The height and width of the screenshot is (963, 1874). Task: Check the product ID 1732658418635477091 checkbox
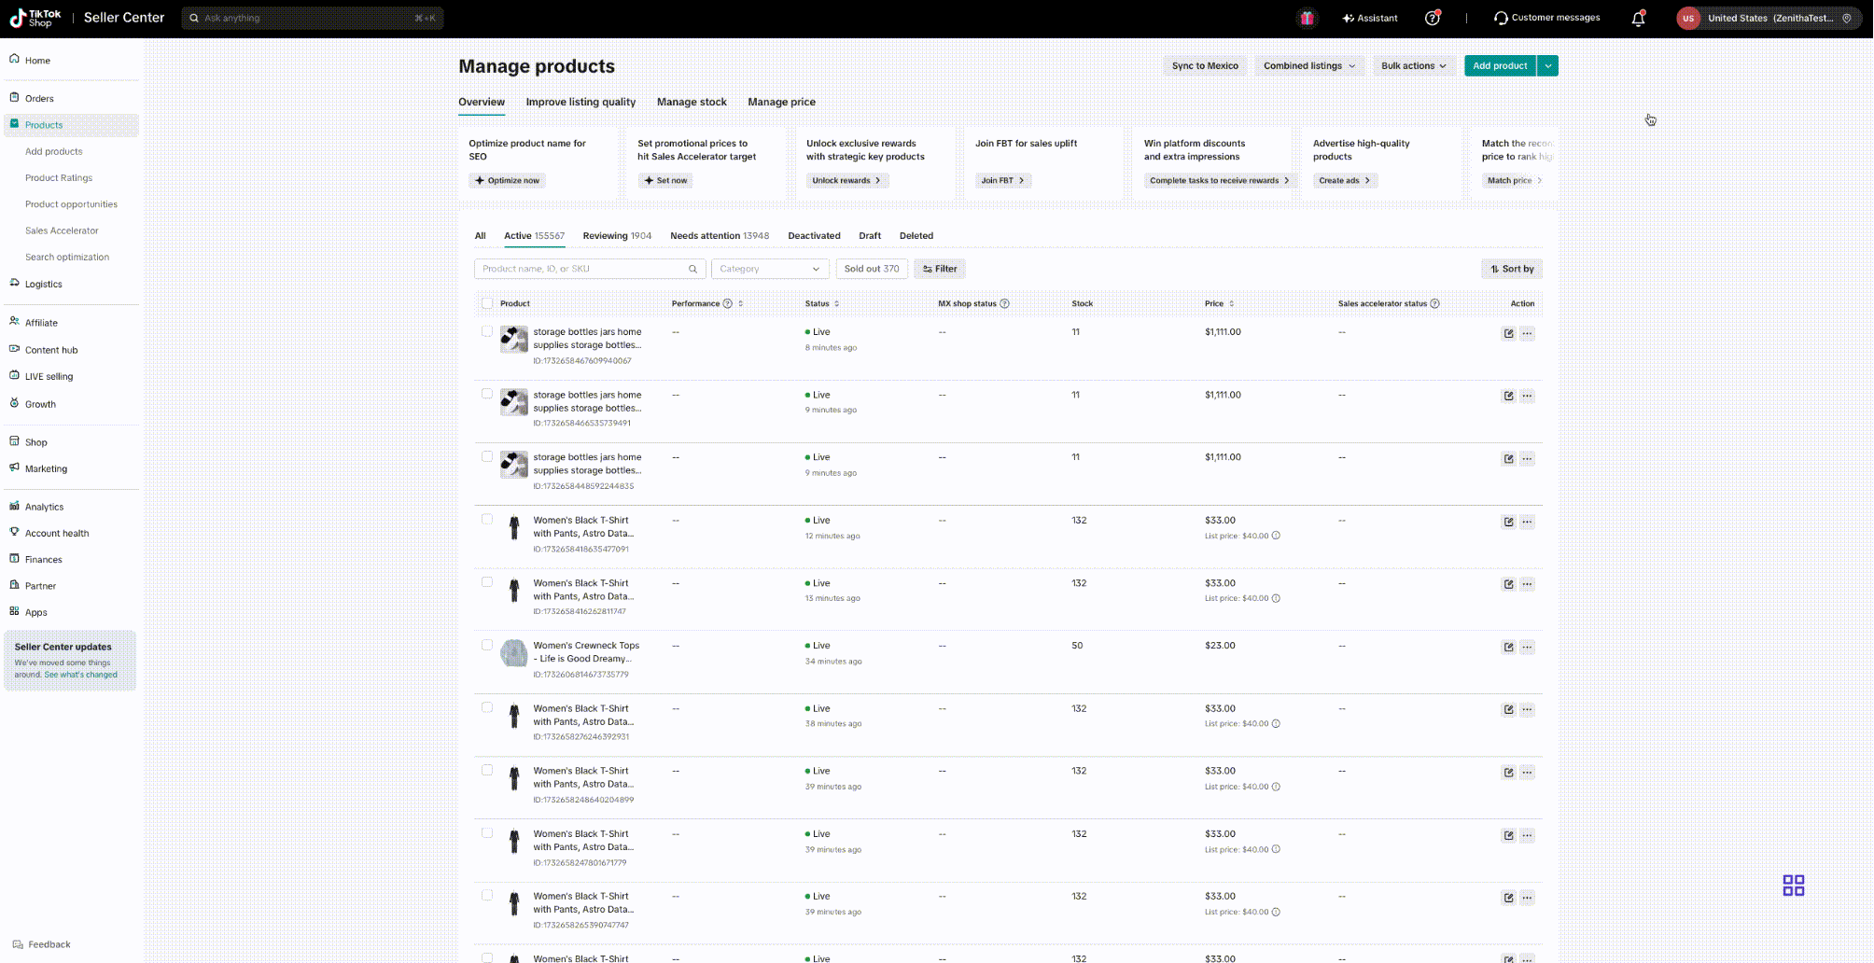(487, 519)
